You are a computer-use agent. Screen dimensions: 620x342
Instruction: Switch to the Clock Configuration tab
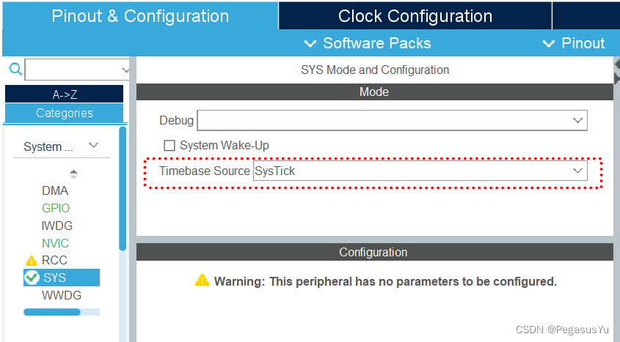[x=415, y=16]
